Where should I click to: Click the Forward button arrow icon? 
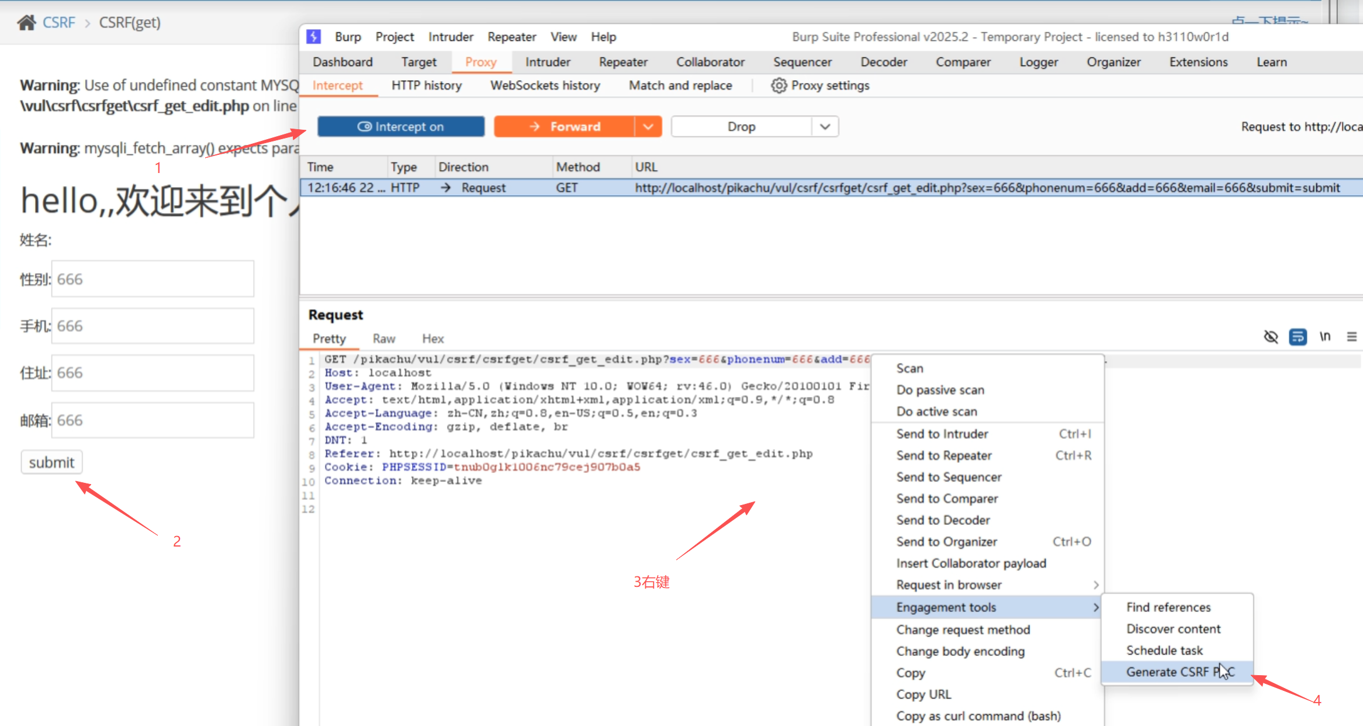[534, 127]
